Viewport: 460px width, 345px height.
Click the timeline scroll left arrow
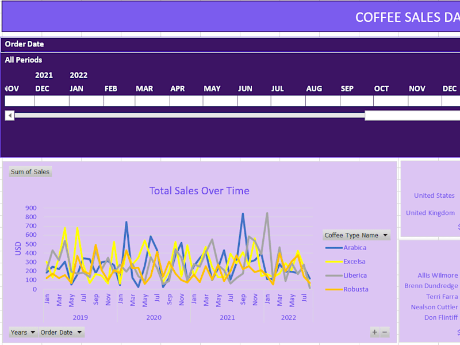click(10, 116)
